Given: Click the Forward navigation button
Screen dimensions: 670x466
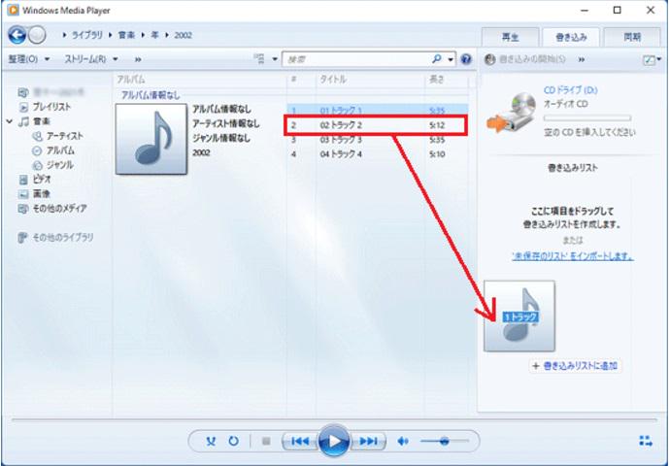Looking at the screenshot, I should coord(38,35).
